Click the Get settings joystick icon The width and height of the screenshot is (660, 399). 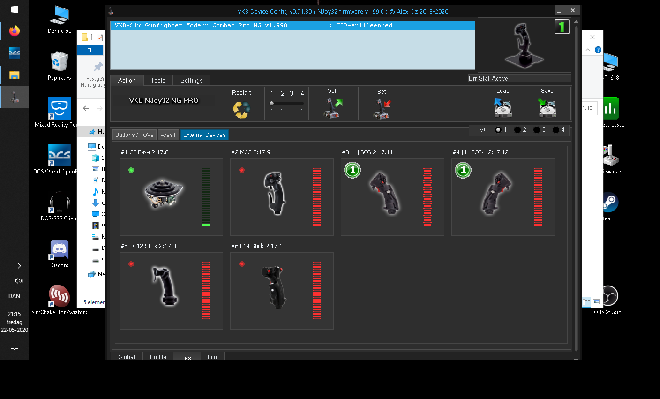coord(332,108)
